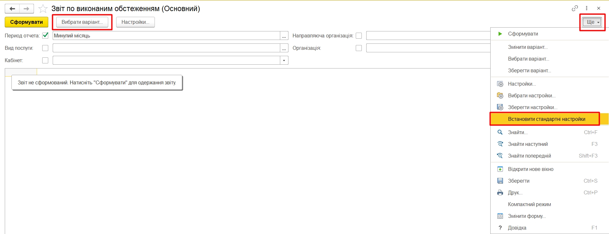
Task: Tick the Кабінет checkbox
Action: 45,60
